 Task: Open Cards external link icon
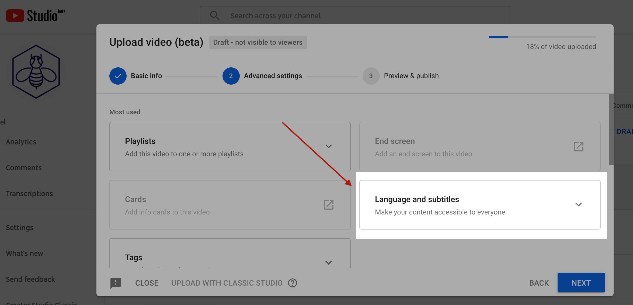pos(328,205)
